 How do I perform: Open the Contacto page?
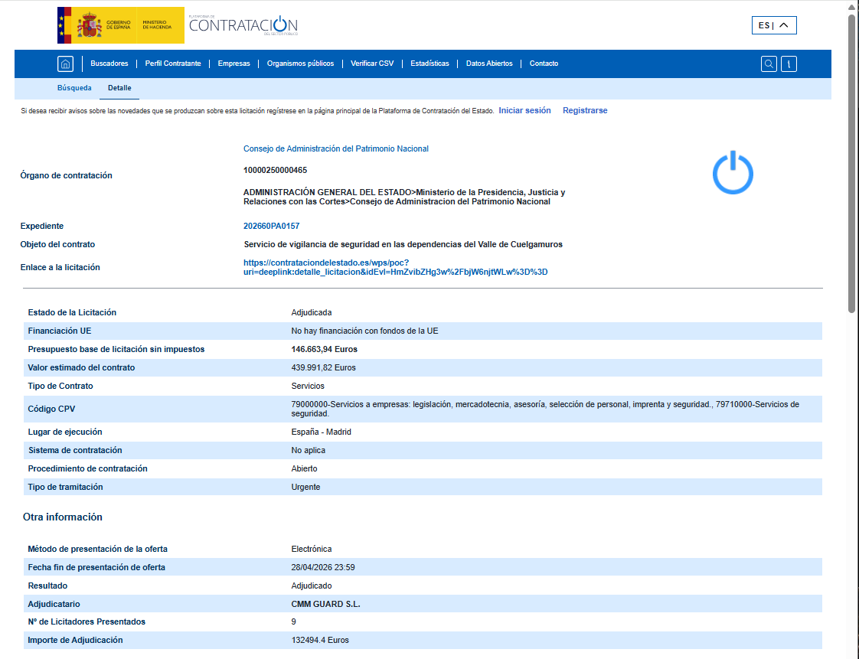point(544,64)
